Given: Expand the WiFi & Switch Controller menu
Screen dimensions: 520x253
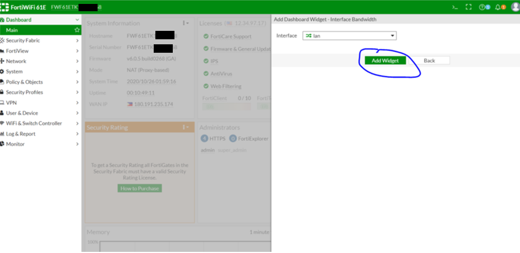Looking at the screenshot, I should point(40,123).
